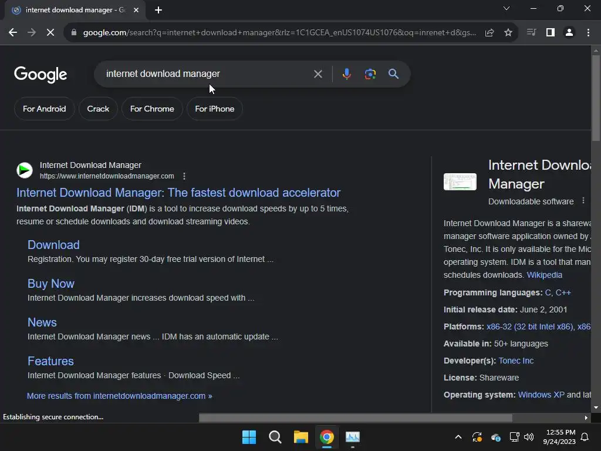Click the vertical scrollbar thumb
The image size is (601, 451).
click(x=596, y=98)
